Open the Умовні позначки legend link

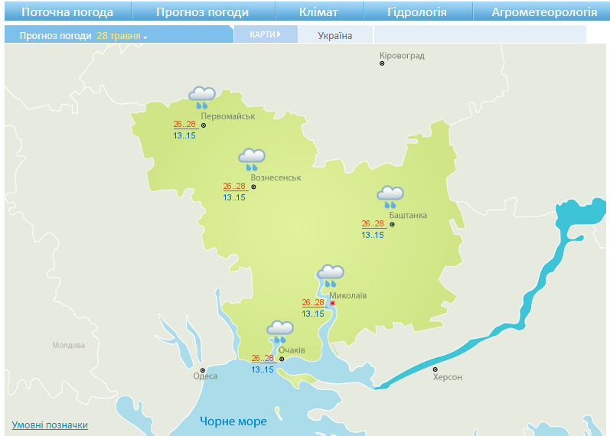pos(50,425)
